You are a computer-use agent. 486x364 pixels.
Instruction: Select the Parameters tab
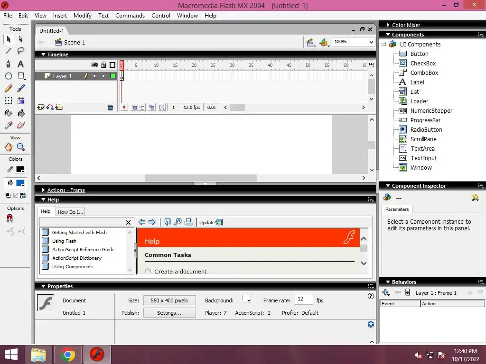[x=397, y=209]
